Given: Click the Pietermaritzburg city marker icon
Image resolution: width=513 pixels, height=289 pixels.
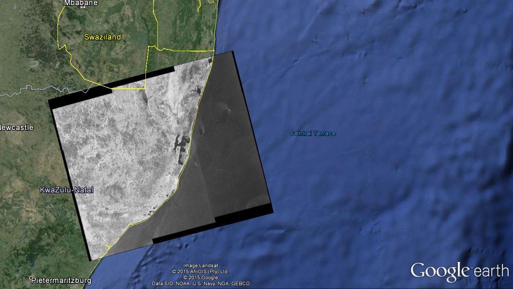Looking at the screenshot, I should tap(31, 278).
